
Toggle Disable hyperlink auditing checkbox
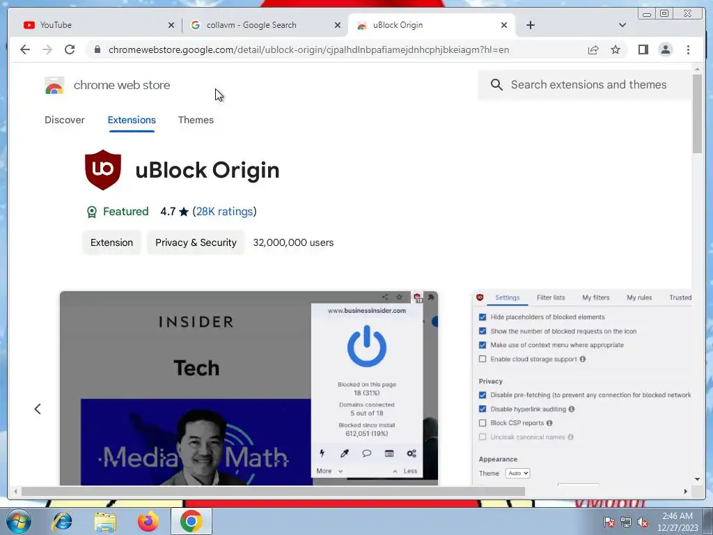[x=483, y=409]
